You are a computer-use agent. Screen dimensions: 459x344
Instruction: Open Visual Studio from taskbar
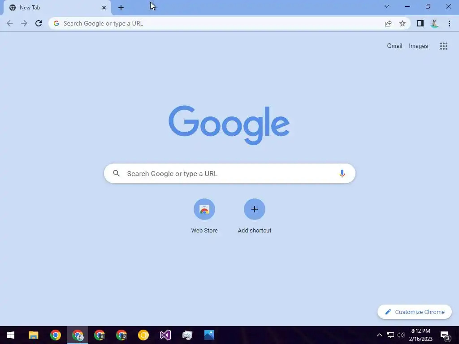click(165, 335)
